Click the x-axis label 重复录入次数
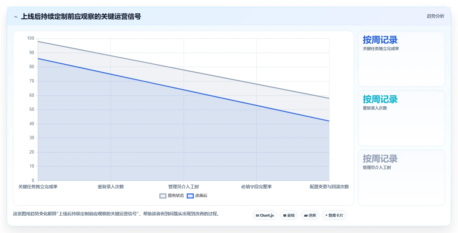This screenshot has height=233, width=458. coord(111,187)
